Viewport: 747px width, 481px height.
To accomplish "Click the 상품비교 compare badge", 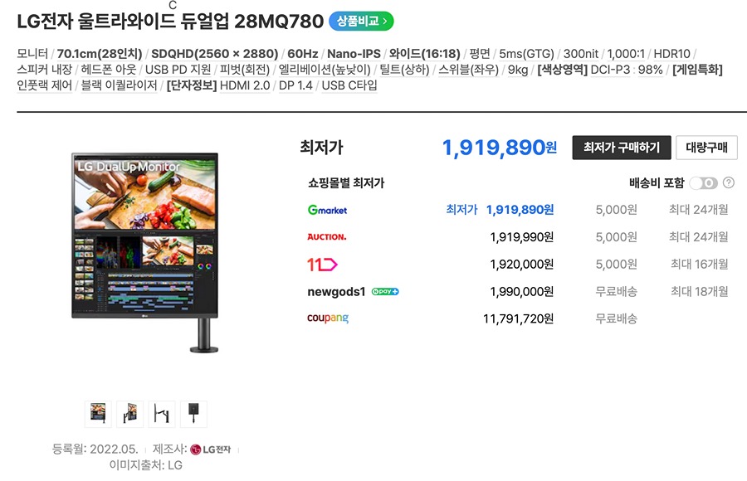I will point(361,21).
